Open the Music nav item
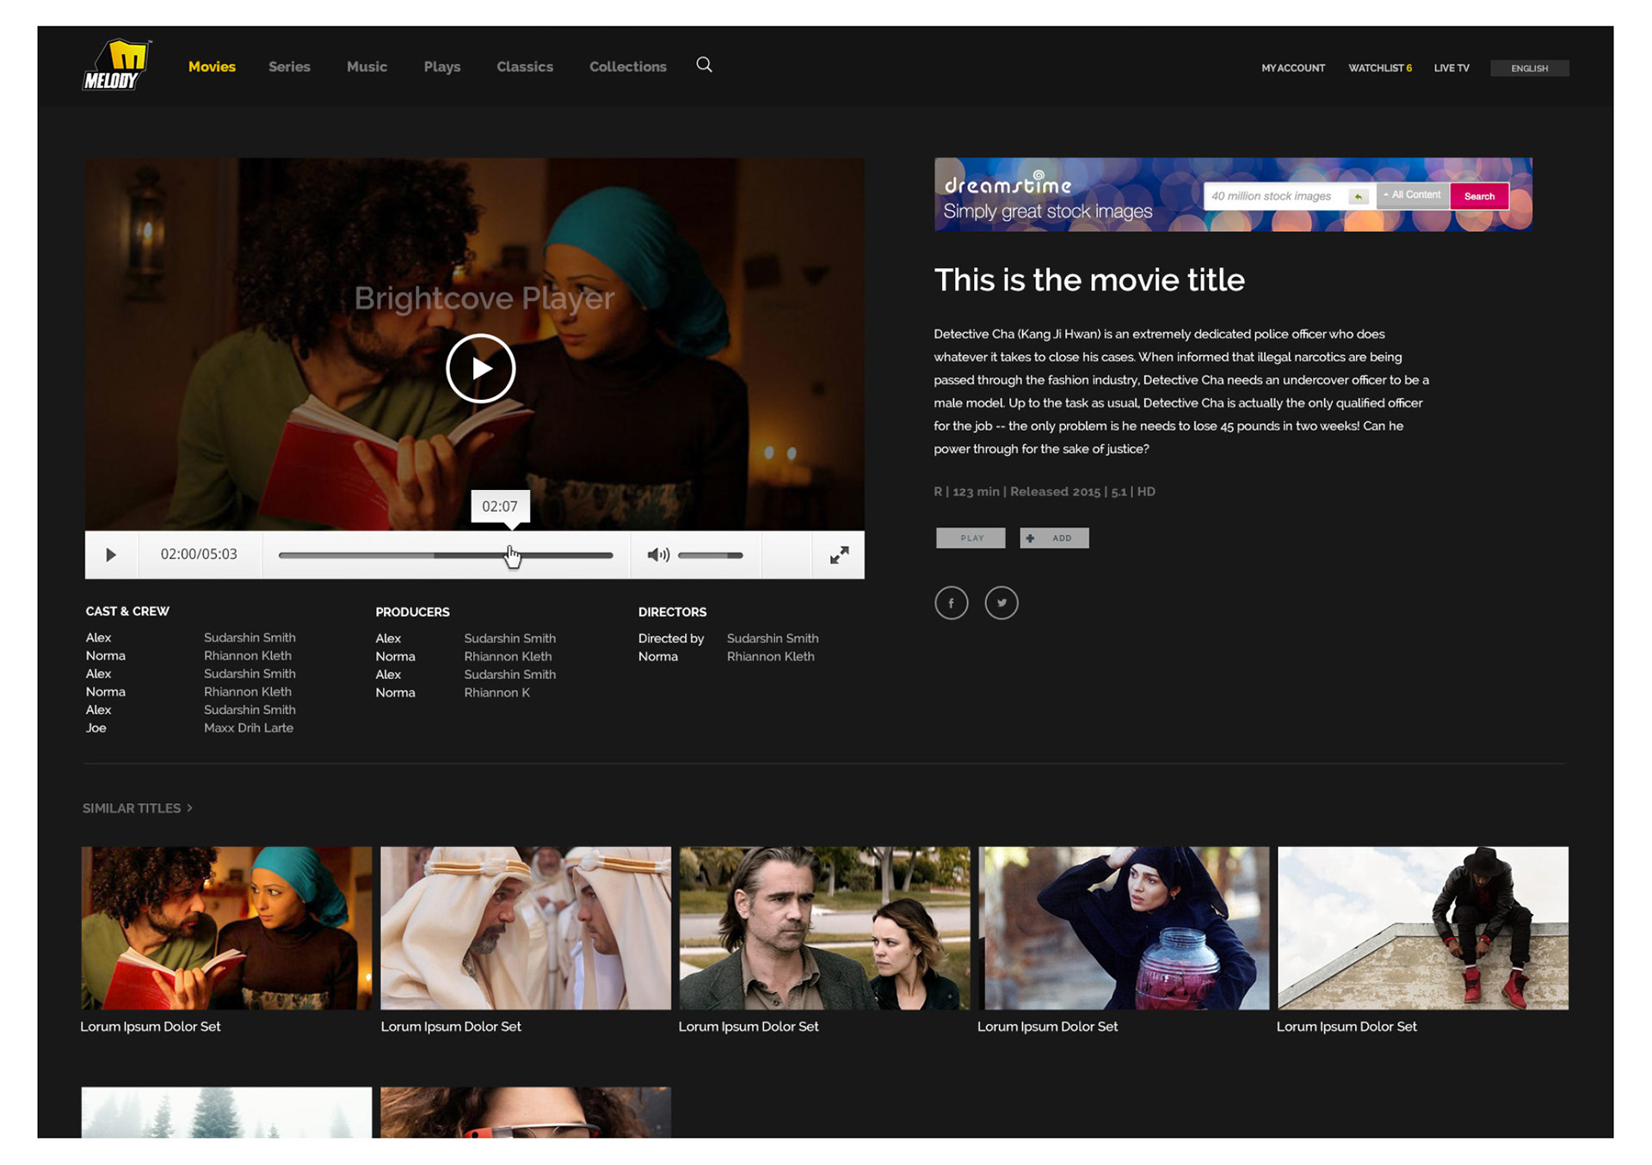 point(367,66)
